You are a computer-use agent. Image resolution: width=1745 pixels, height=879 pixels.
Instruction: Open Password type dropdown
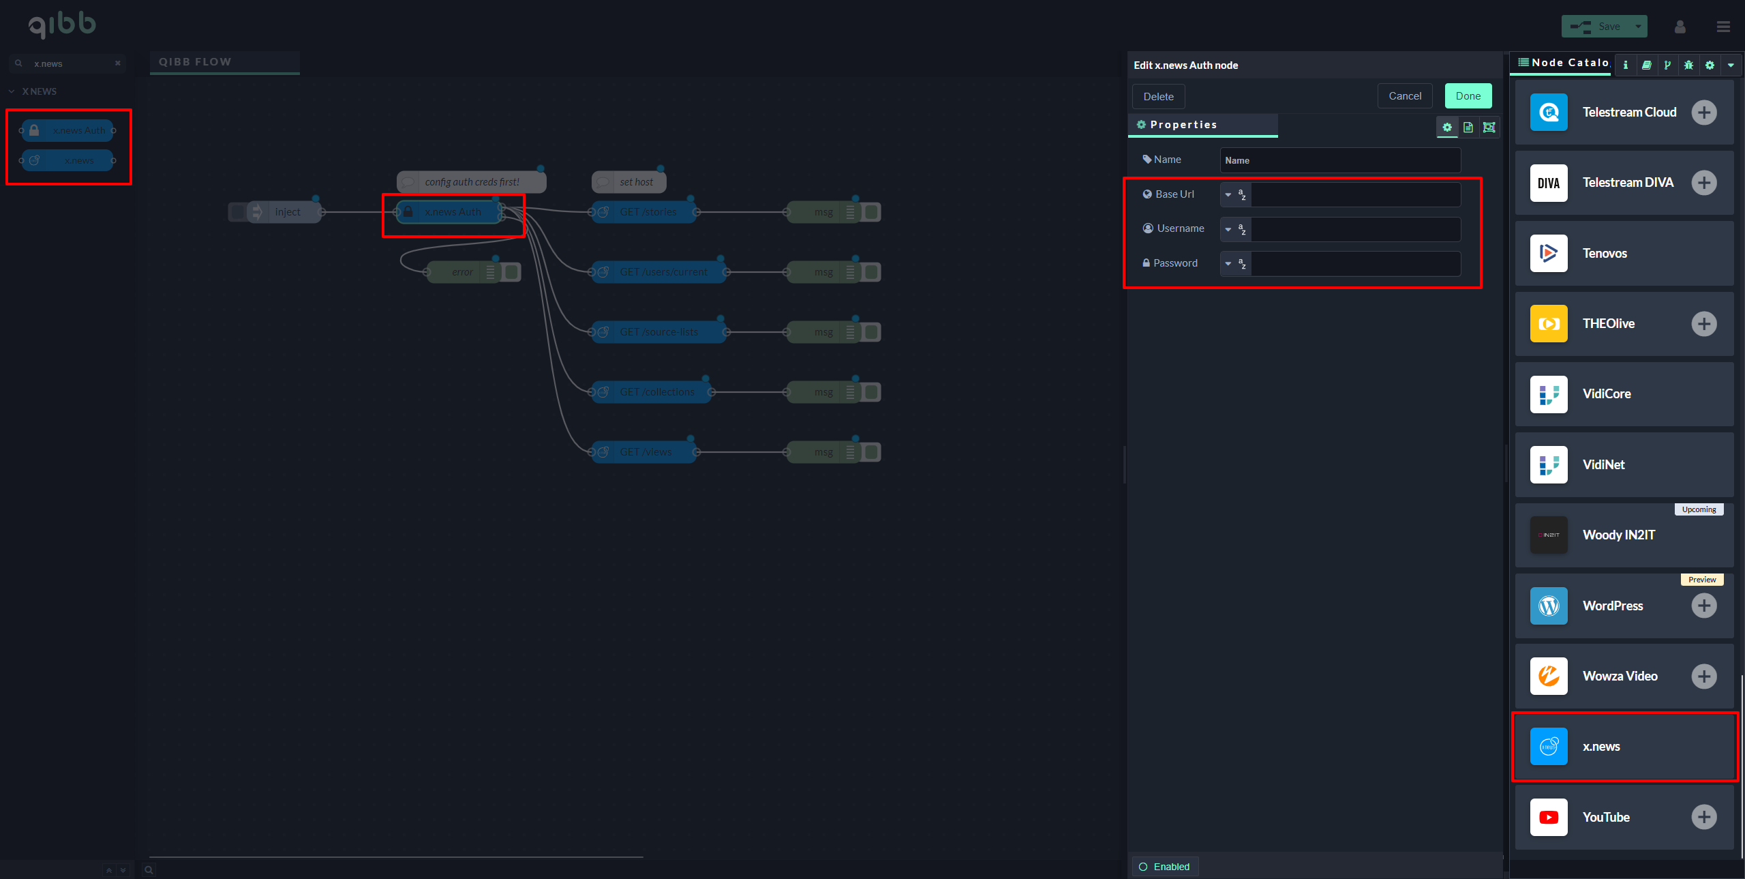(x=1234, y=264)
